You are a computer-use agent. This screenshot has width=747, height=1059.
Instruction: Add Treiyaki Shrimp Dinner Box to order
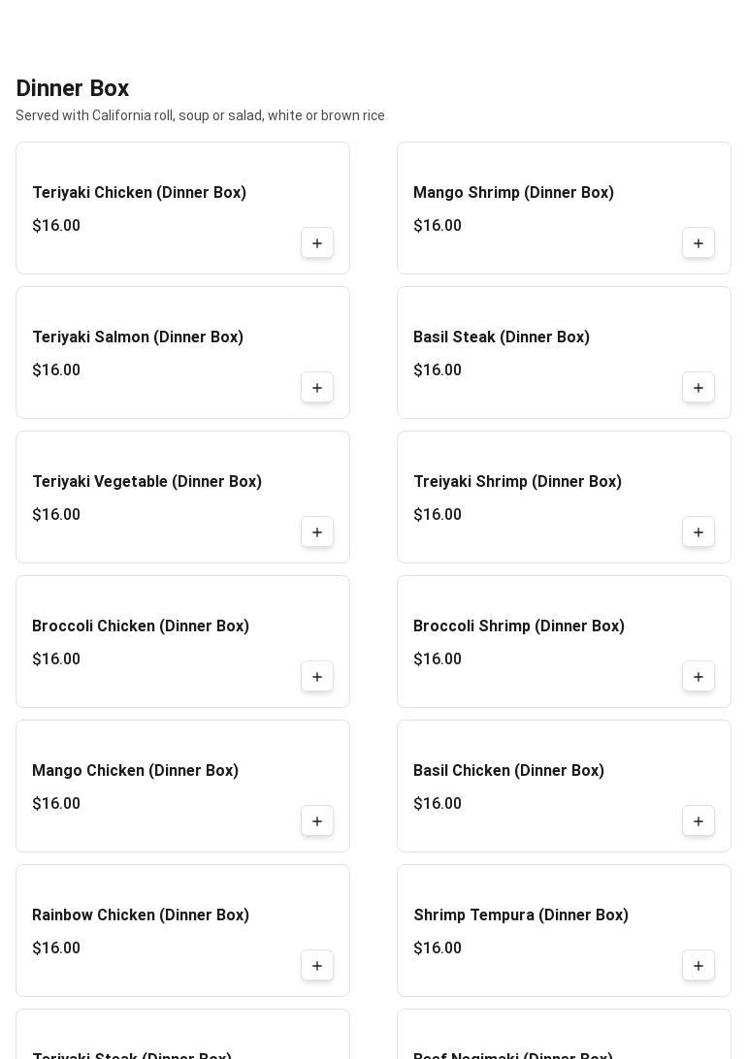pyautogui.click(x=698, y=532)
